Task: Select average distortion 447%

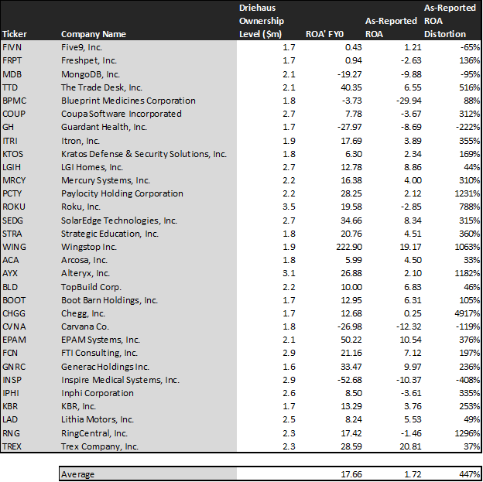Action: pyautogui.click(x=469, y=474)
